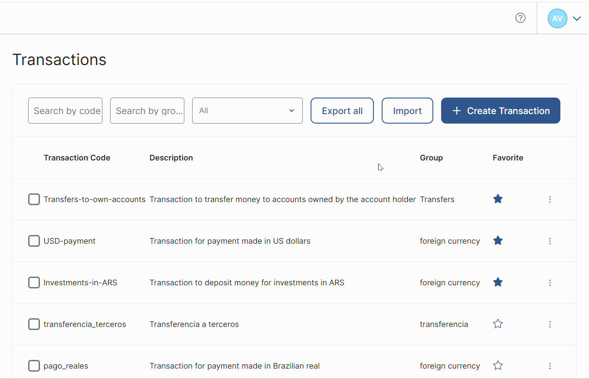The width and height of the screenshot is (589, 379).
Task: Sort by the Transaction Code column header
Action: point(77,157)
